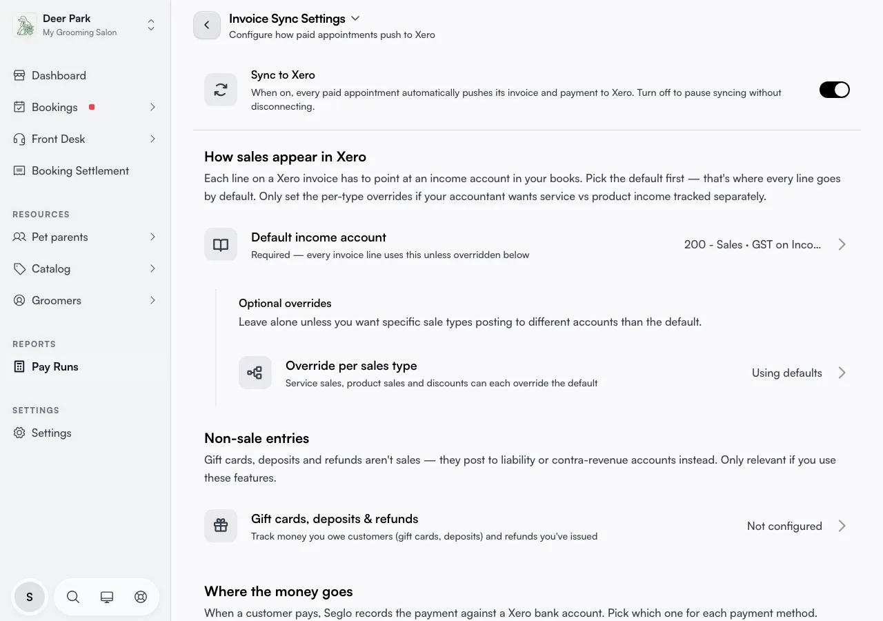Open the Not configured chevron
The width and height of the screenshot is (883, 621).
point(842,526)
